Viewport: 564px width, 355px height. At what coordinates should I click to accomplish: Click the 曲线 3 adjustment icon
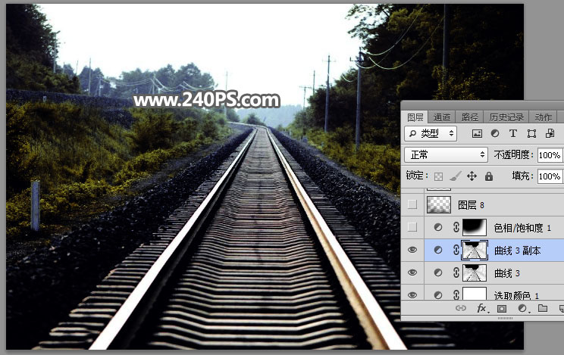coord(437,272)
